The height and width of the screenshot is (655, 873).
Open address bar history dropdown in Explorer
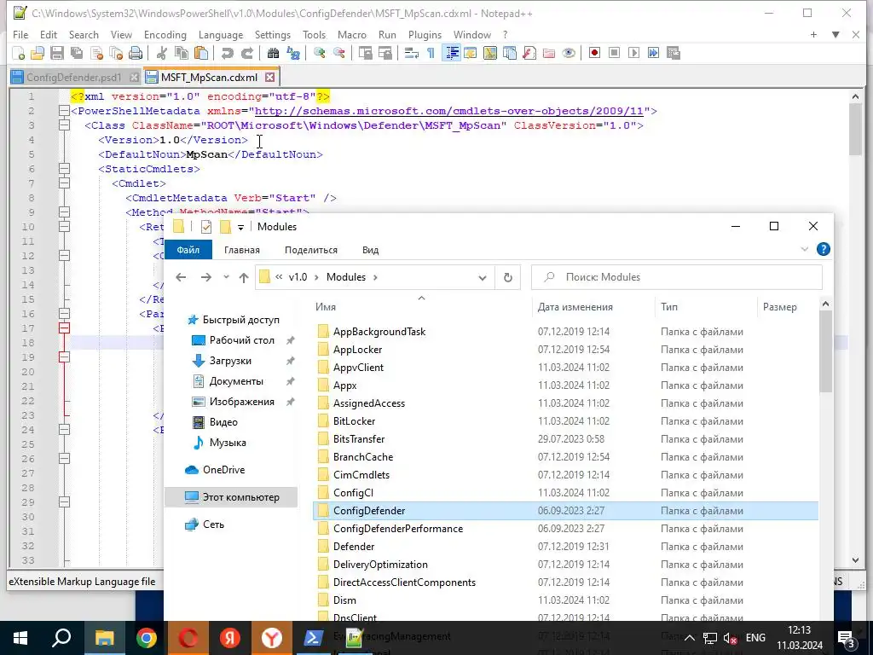483,277
